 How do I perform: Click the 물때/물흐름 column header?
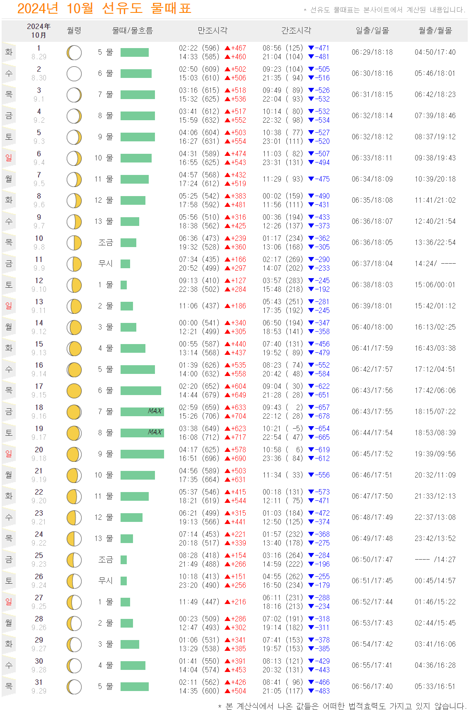click(x=133, y=31)
